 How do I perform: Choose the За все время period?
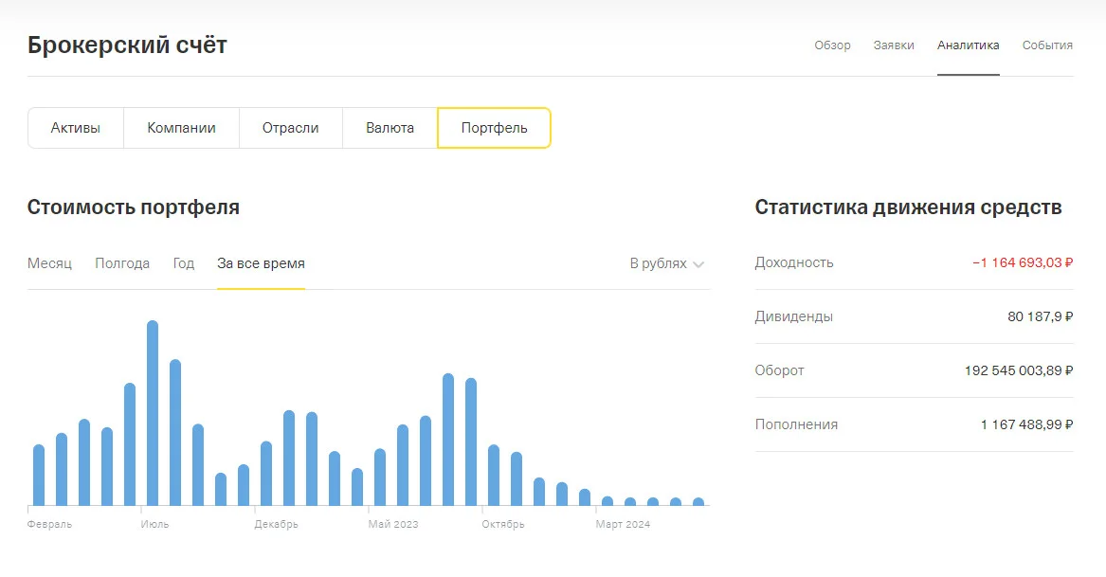pyautogui.click(x=261, y=263)
